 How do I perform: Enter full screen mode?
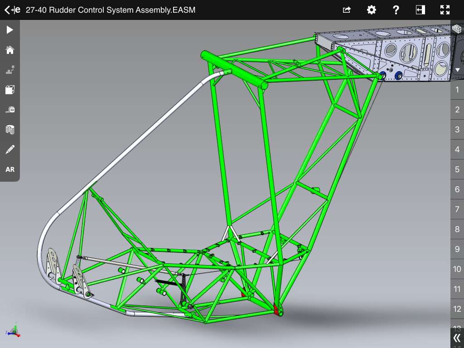[445, 10]
